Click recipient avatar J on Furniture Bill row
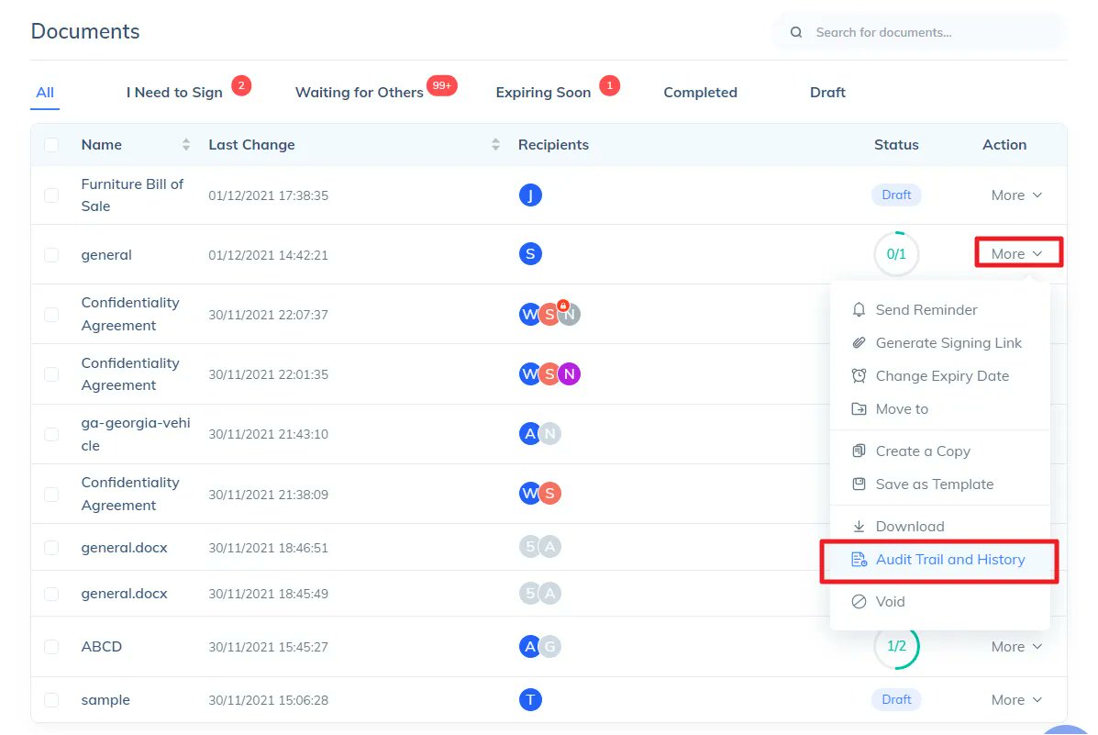This screenshot has height=735, width=1098. pyautogui.click(x=530, y=195)
